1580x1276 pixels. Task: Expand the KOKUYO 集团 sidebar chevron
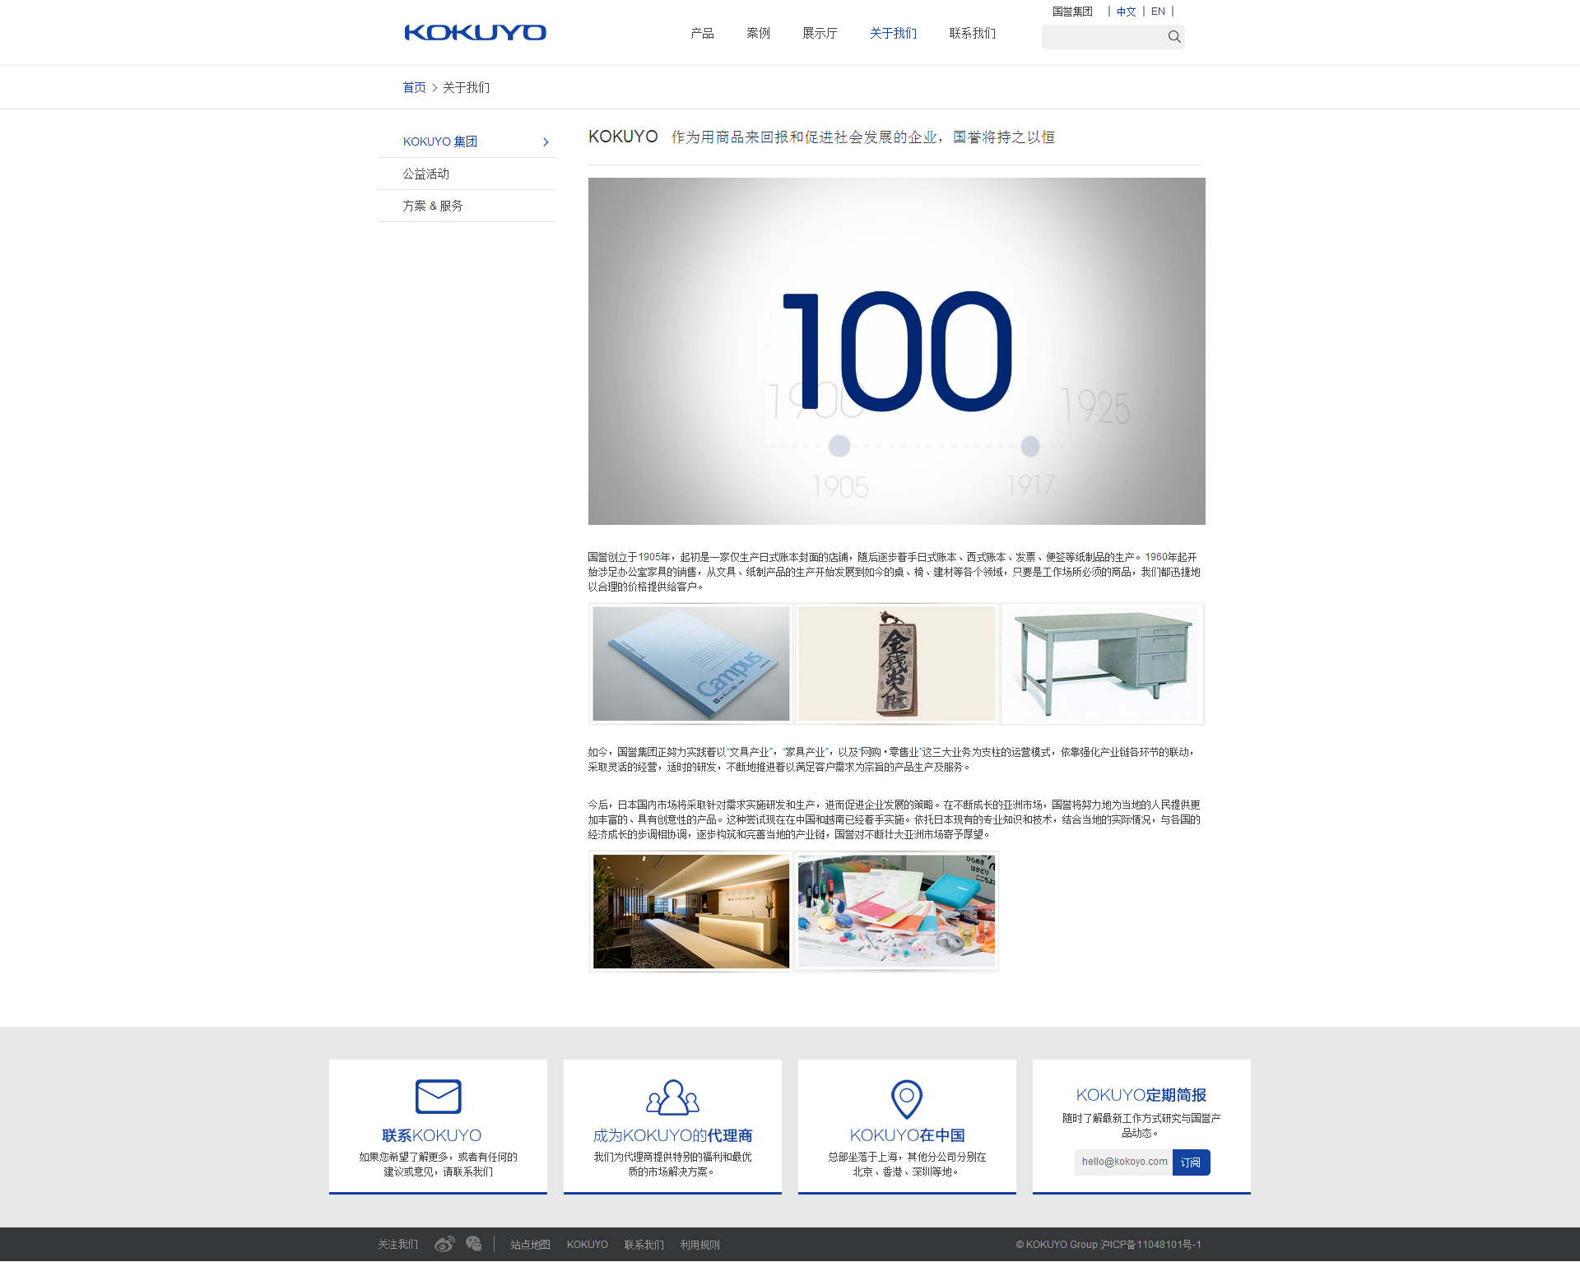coord(546,142)
